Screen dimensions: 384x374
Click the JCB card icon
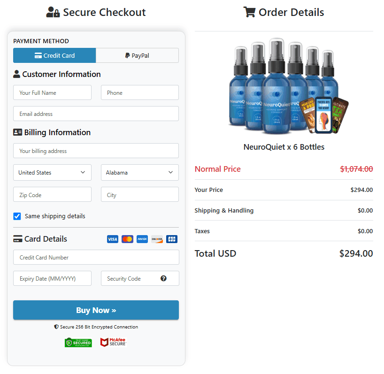point(171,239)
